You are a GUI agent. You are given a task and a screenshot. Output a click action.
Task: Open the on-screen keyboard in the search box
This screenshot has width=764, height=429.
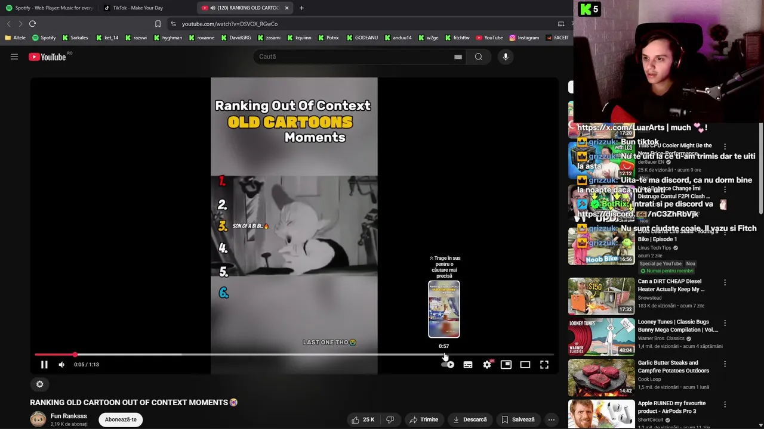458,57
